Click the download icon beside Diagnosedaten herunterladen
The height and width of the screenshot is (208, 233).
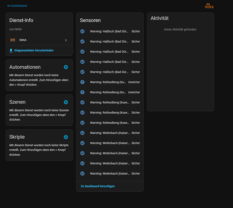coord(11,50)
